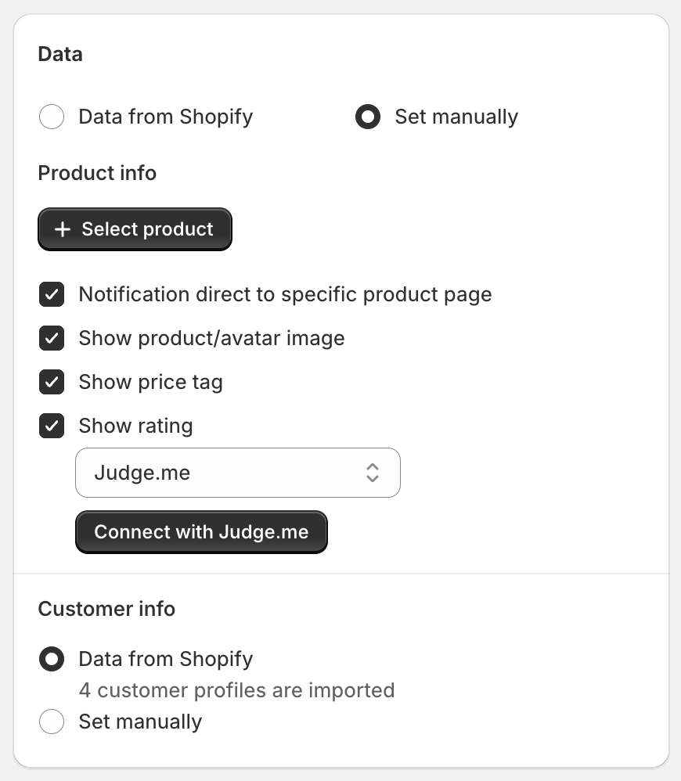
Task: Untick the Show rating checkbox
Action: click(52, 426)
